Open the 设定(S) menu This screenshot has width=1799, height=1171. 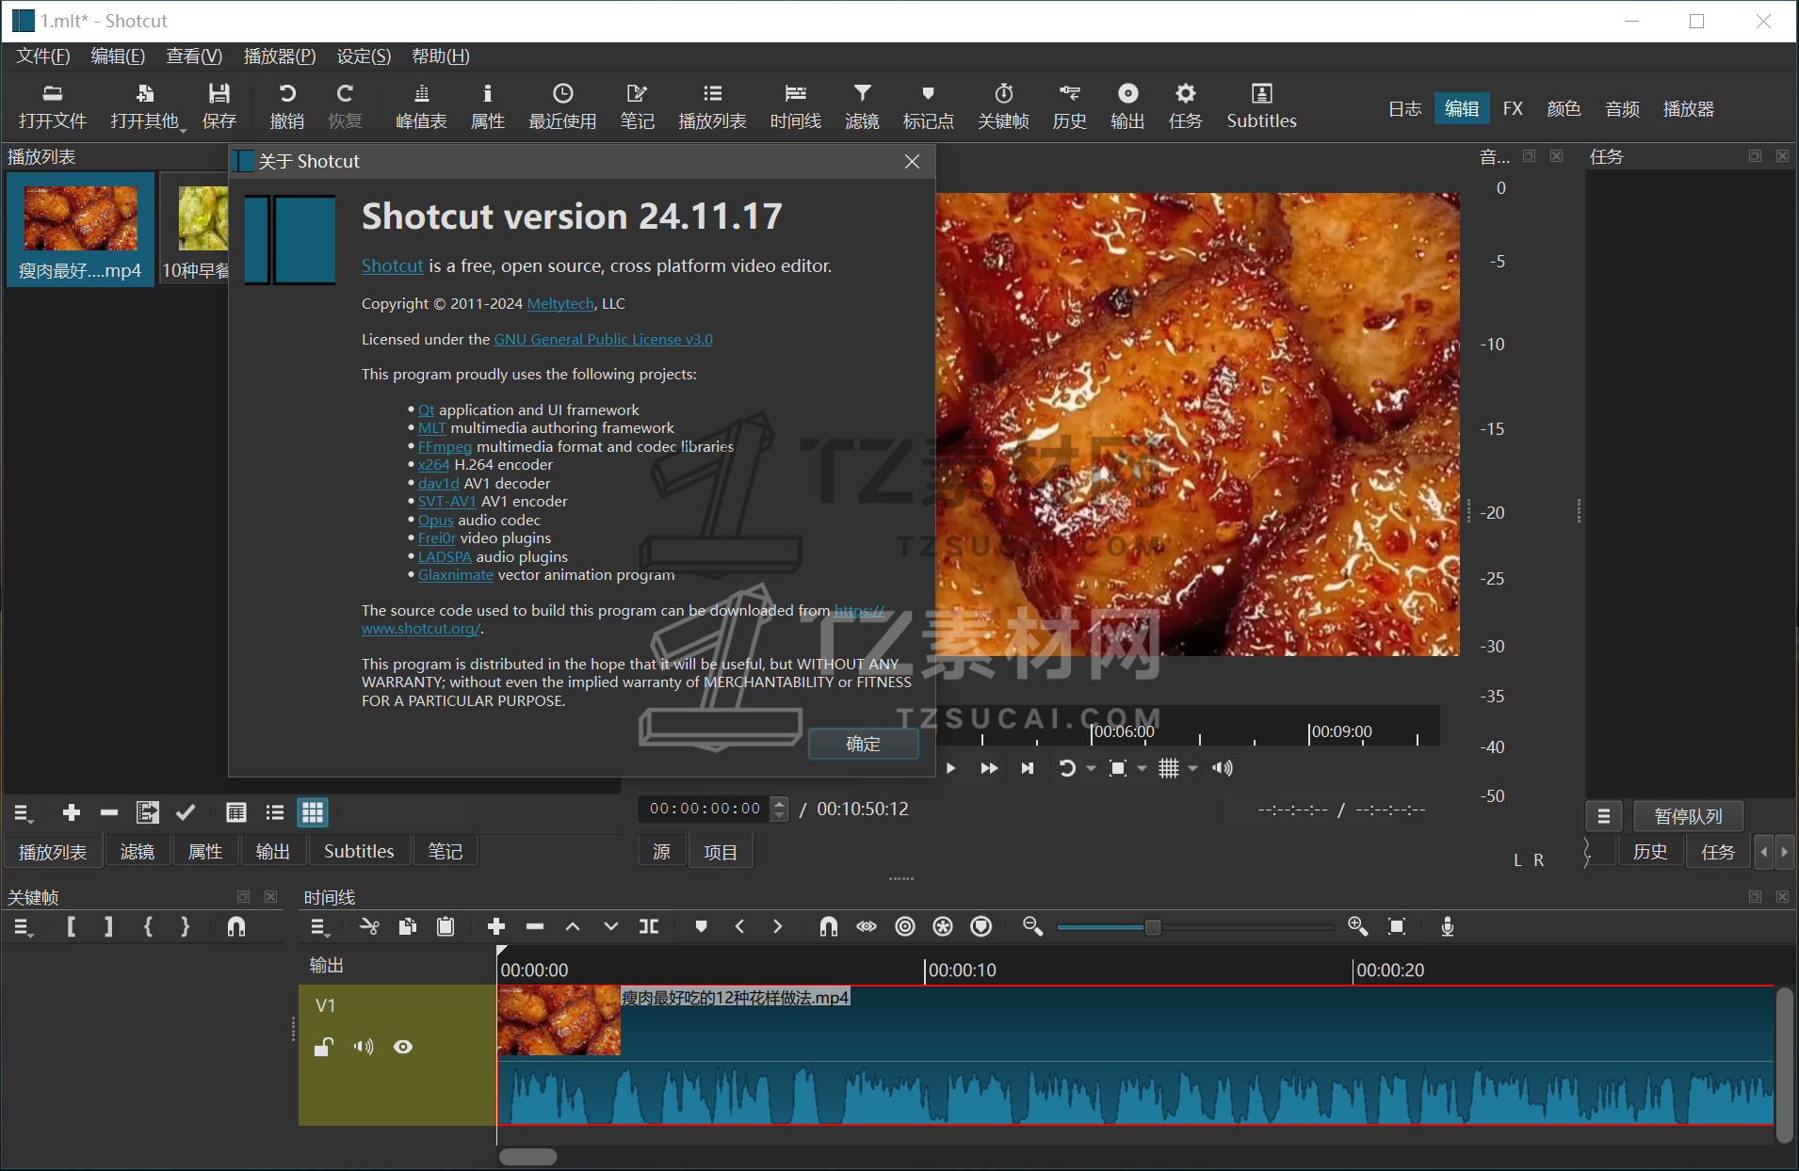[x=364, y=56]
